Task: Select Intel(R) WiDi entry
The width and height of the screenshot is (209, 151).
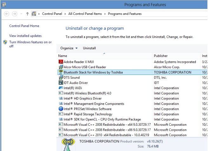Action: click(73, 88)
